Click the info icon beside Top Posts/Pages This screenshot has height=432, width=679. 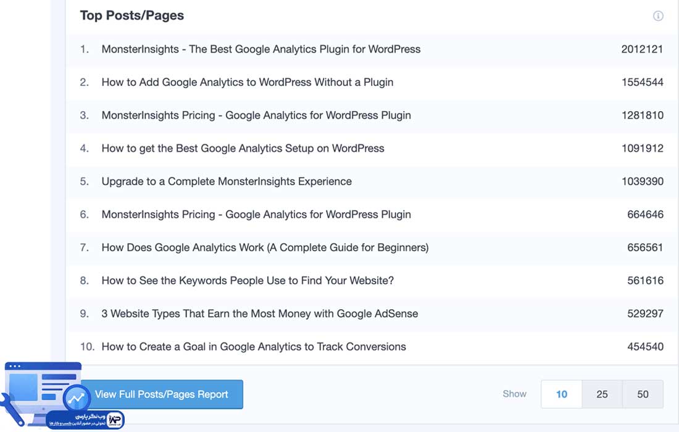point(658,16)
